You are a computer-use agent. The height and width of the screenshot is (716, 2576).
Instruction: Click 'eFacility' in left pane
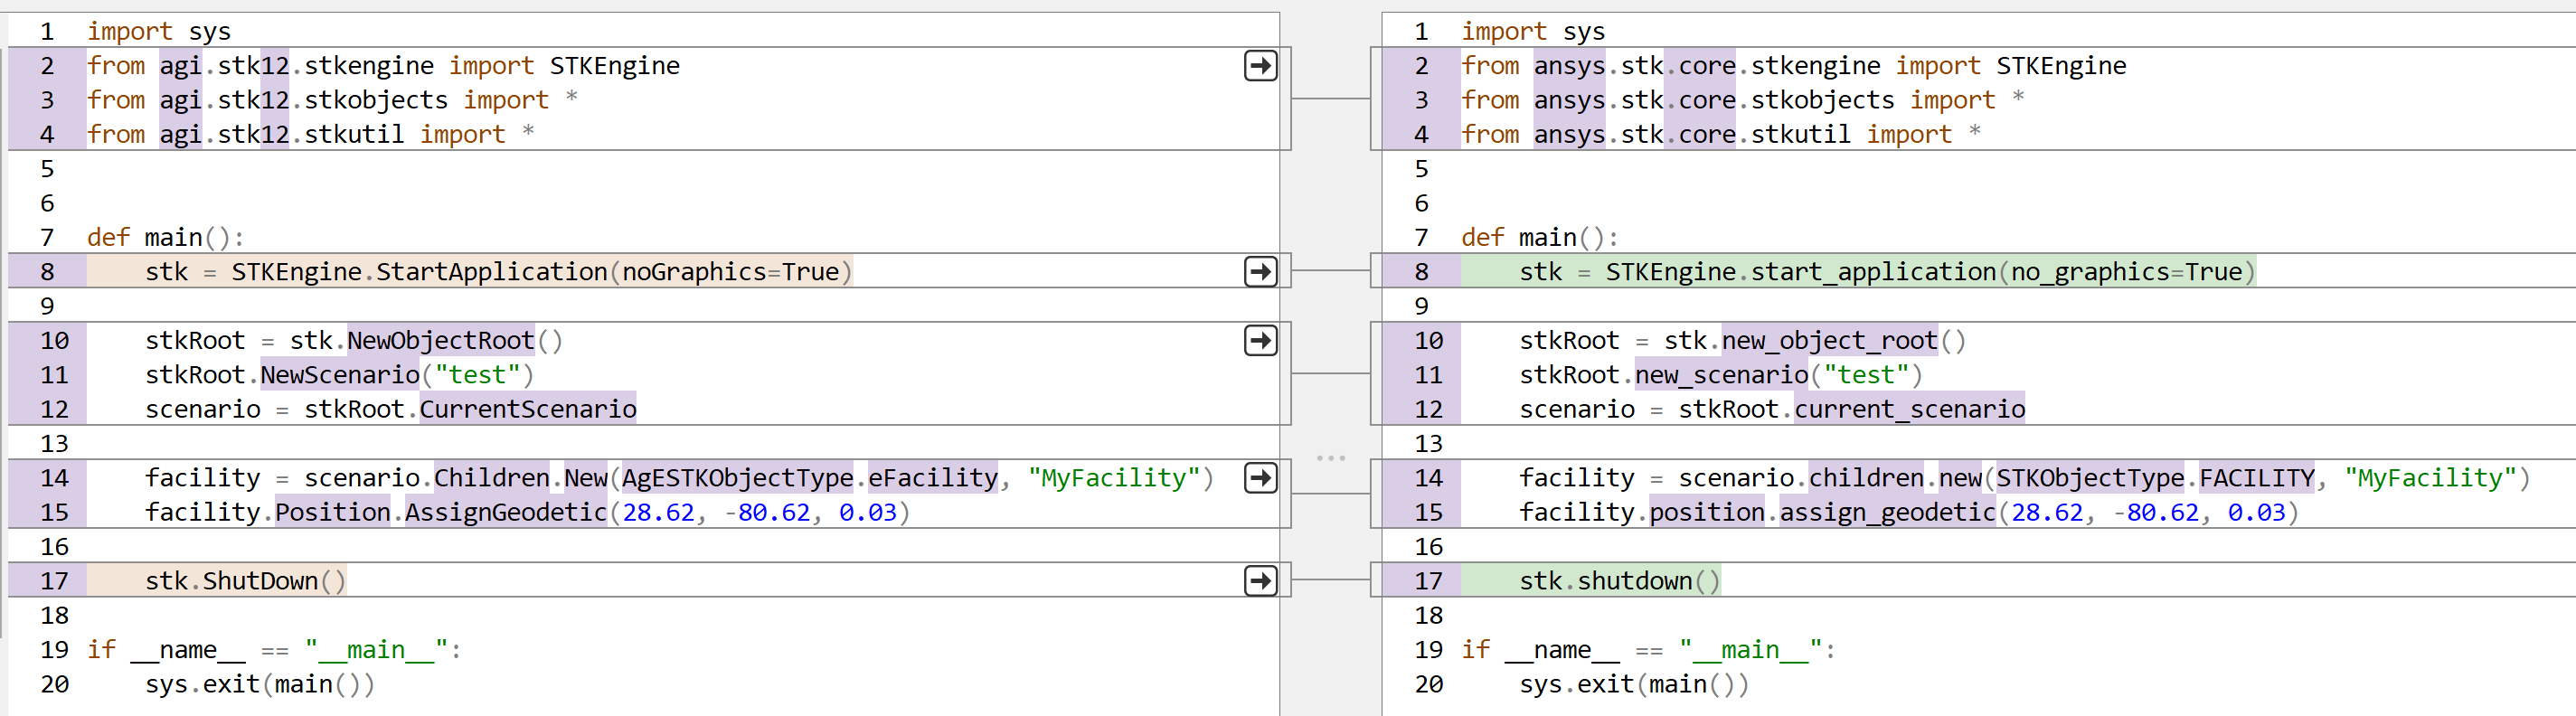click(x=933, y=478)
